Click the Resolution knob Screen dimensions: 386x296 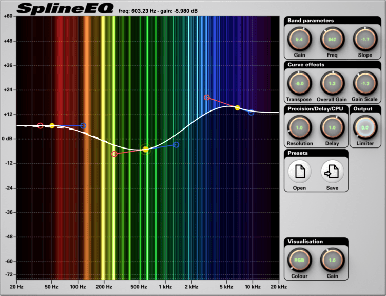299,127
